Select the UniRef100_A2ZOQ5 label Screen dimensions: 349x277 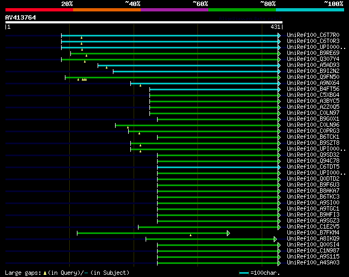[x=313, y=107]
